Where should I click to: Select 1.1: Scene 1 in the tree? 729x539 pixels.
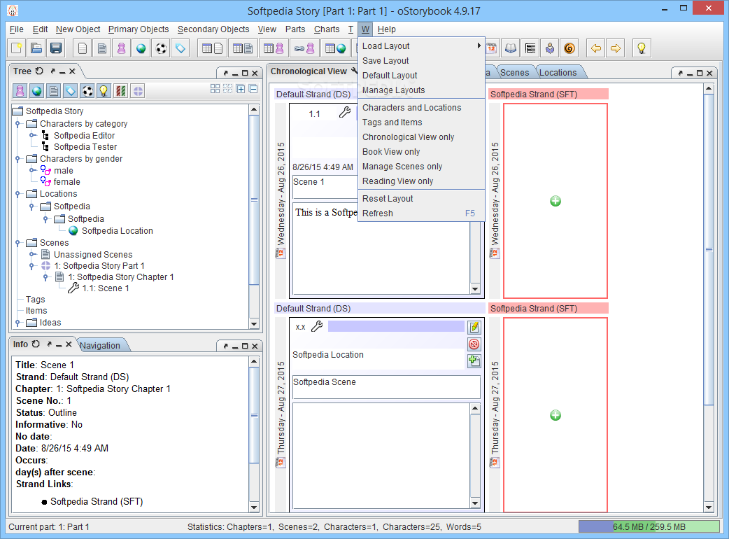[106, 288]
